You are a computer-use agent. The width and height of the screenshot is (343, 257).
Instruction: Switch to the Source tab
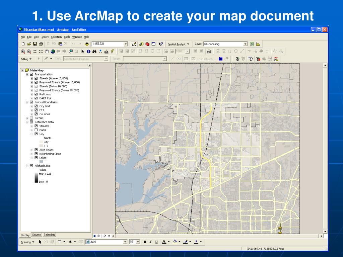click(37, 235)
